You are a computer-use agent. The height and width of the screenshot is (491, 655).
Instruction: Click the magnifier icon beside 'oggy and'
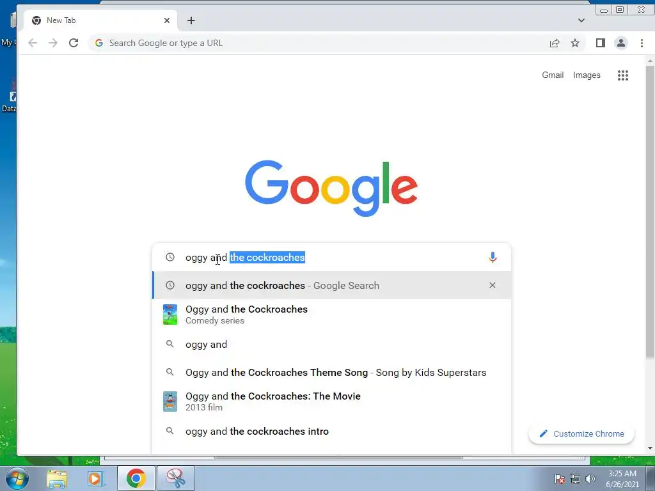(170, 344)
